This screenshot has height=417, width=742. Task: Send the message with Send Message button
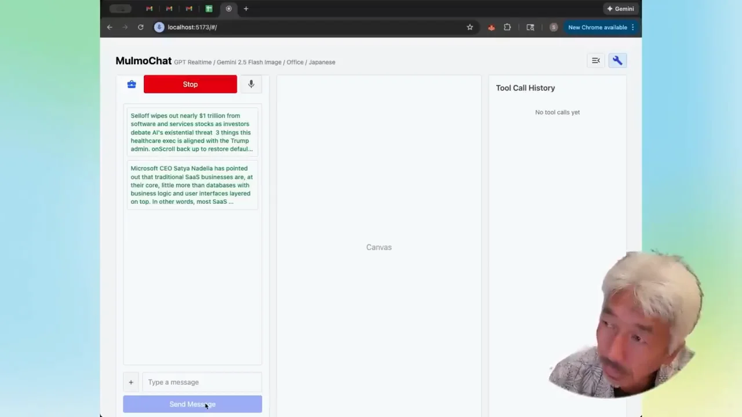[x=192, y=404]
